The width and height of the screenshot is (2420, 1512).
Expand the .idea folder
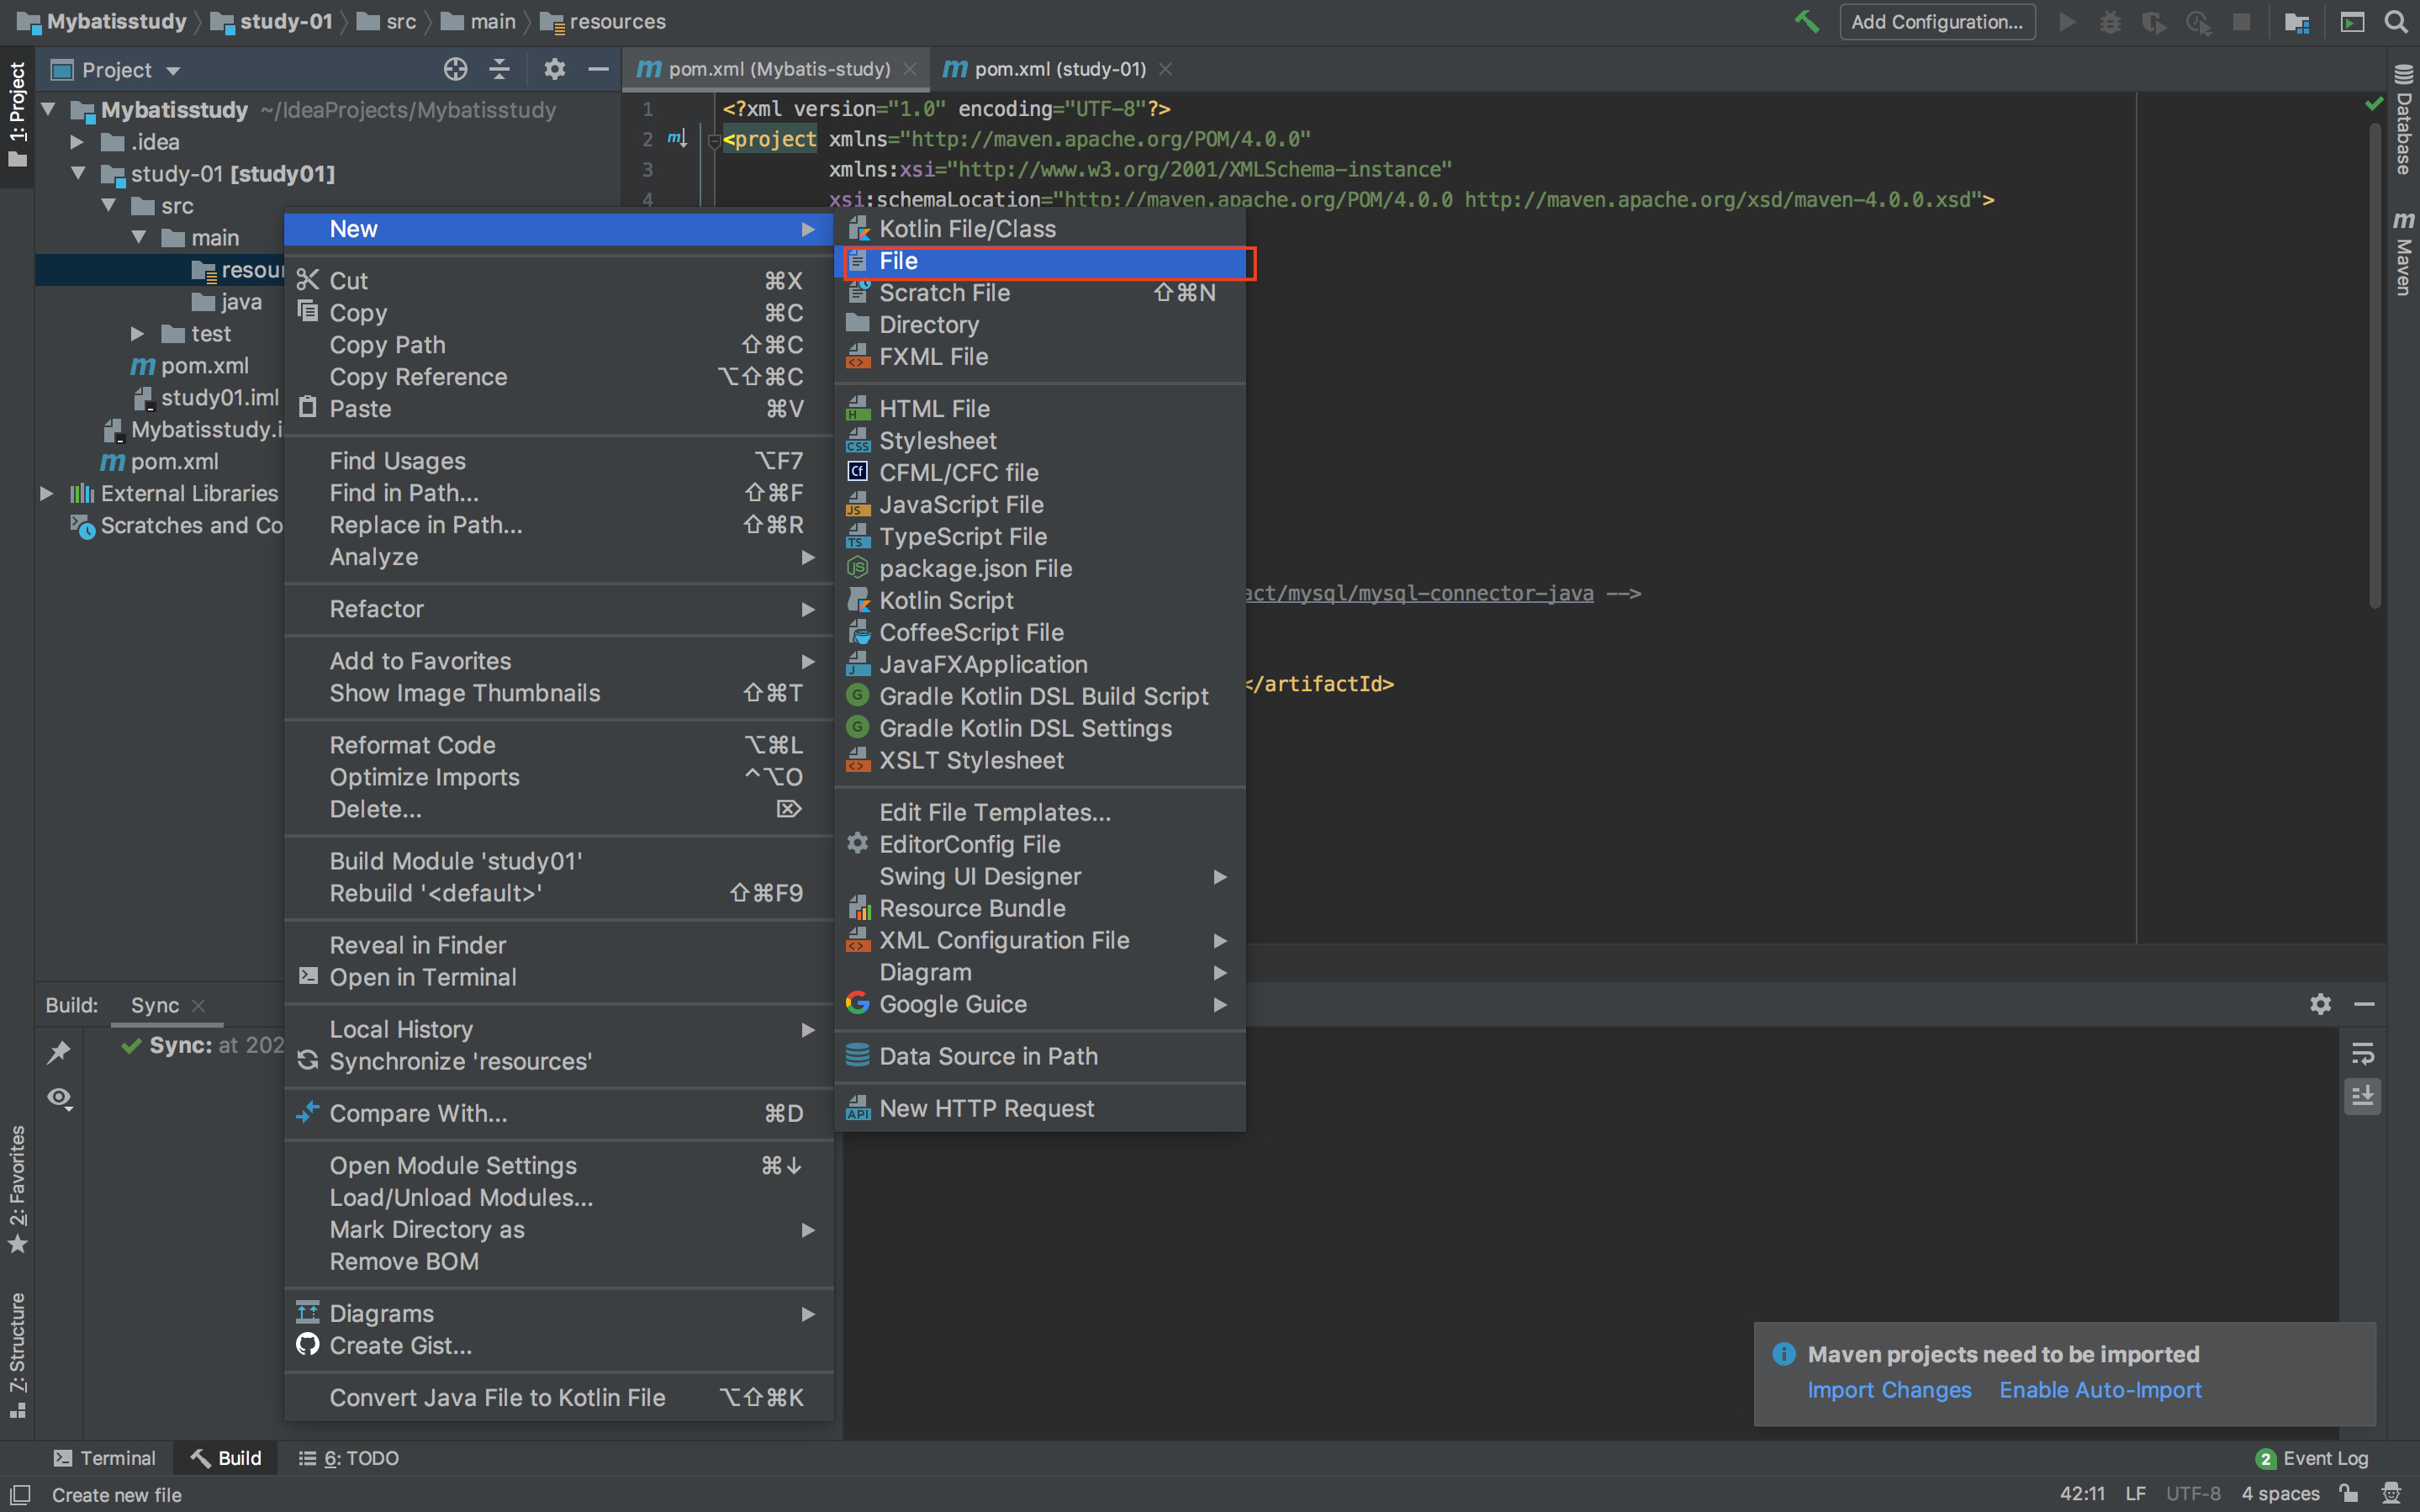point(77,142)
